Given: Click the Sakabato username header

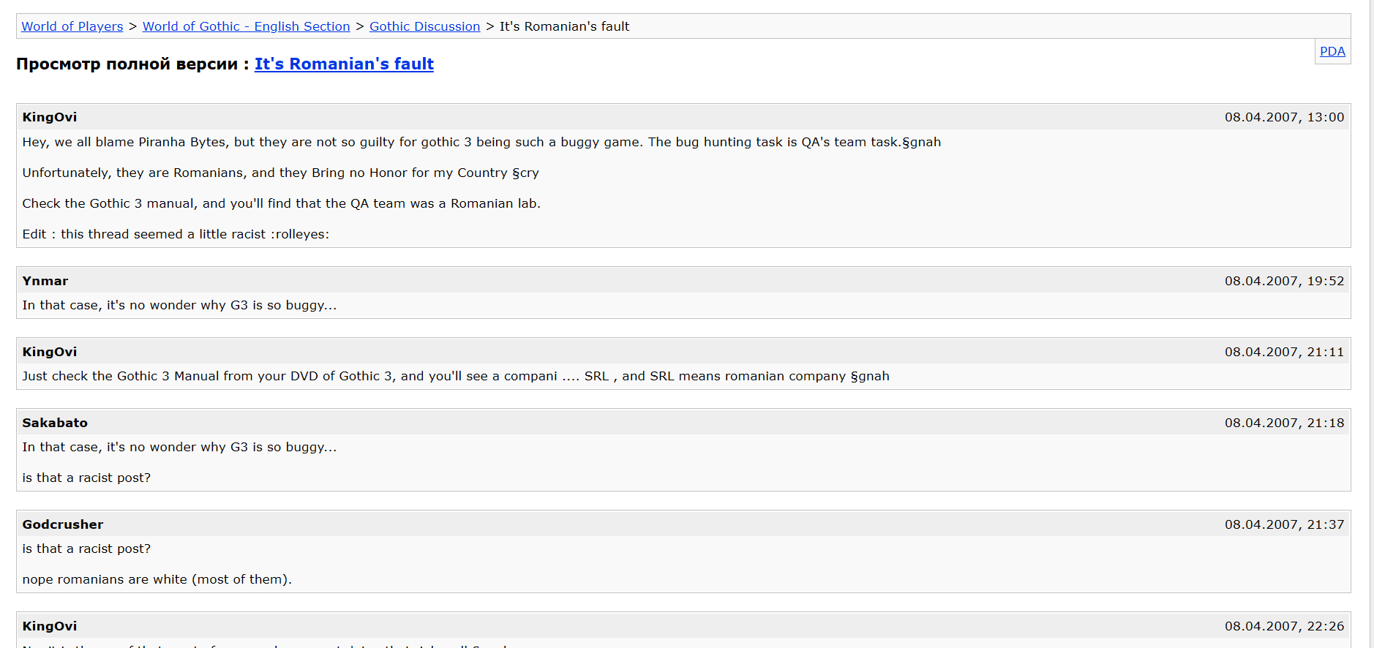Looking at the screenshot, I should pyautogui.click(x=55, y=423).
